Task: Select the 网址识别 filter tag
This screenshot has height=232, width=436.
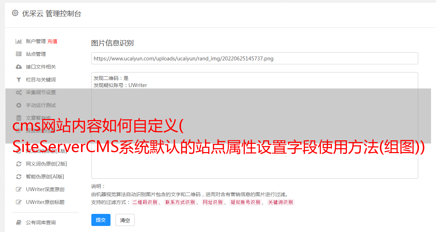Action: point(213,202)
